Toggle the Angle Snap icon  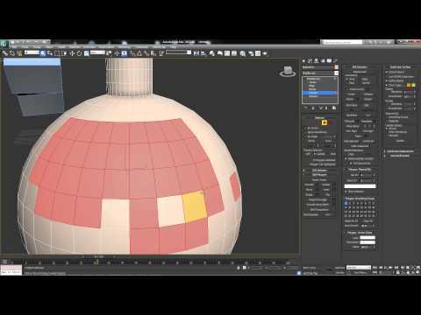tap(139, 53)
